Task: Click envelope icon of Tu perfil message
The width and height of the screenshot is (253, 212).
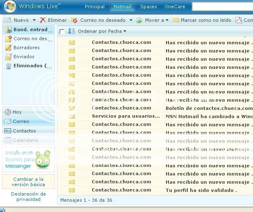Action: click(x=72, y=190)
